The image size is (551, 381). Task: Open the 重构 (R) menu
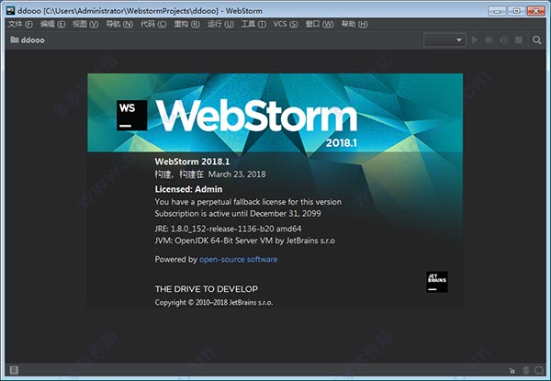pyautogui.click(x=187, y=24)
